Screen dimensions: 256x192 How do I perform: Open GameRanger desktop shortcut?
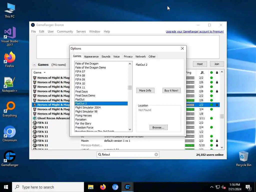(10, 158)
